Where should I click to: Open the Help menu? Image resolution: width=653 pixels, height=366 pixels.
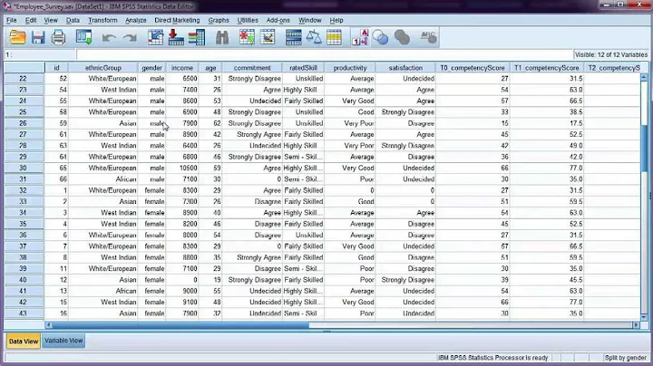pos(336,20)
